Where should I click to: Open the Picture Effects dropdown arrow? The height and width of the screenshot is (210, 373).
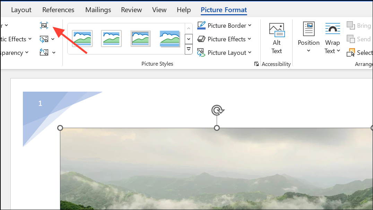coord(249,39)
